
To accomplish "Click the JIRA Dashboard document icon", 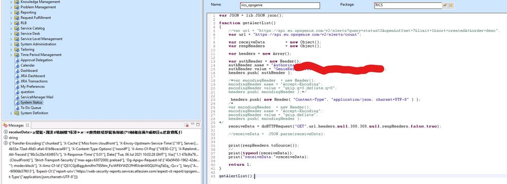I will (17, 76).
